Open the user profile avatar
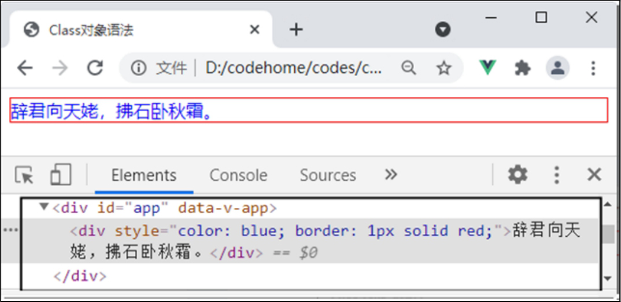 tap(557, 68)
